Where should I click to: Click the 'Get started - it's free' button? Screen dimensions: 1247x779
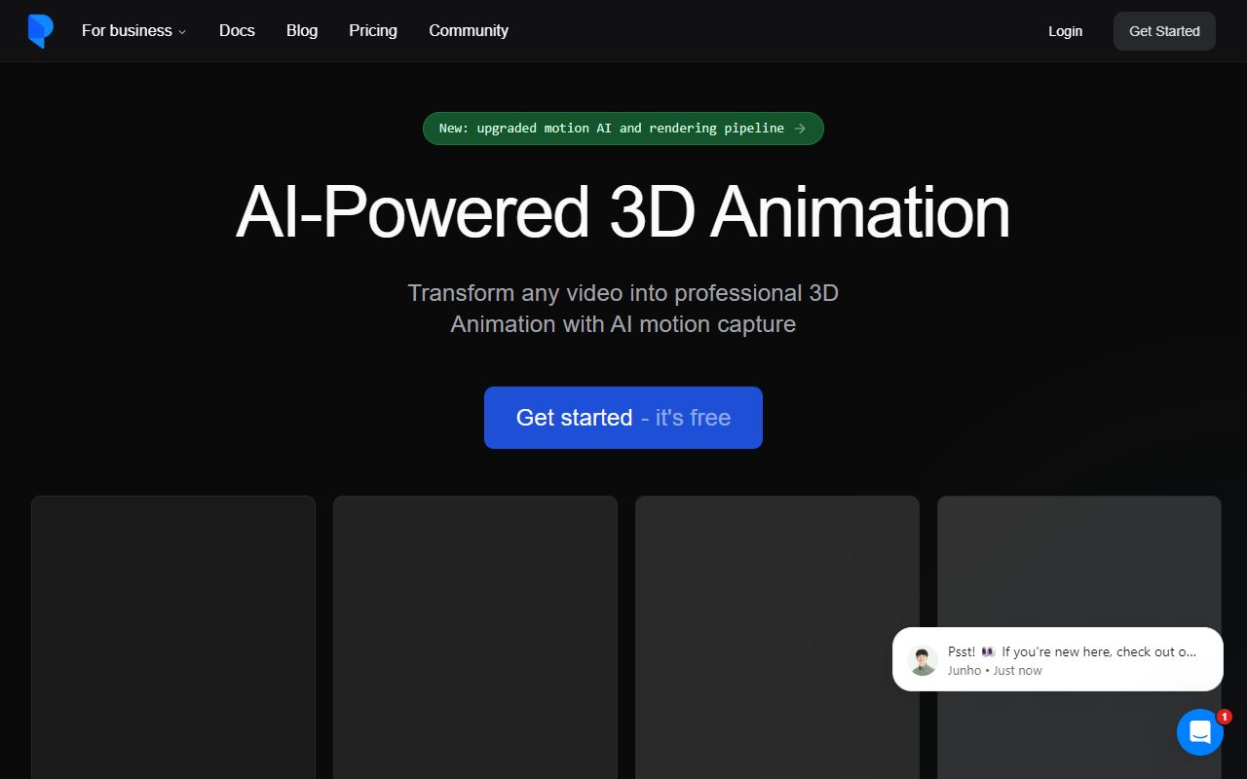(x=623, y=417)
